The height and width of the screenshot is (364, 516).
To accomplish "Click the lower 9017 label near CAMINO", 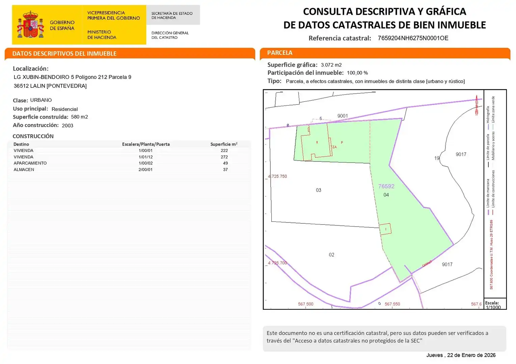I will [x=447, y=265].
